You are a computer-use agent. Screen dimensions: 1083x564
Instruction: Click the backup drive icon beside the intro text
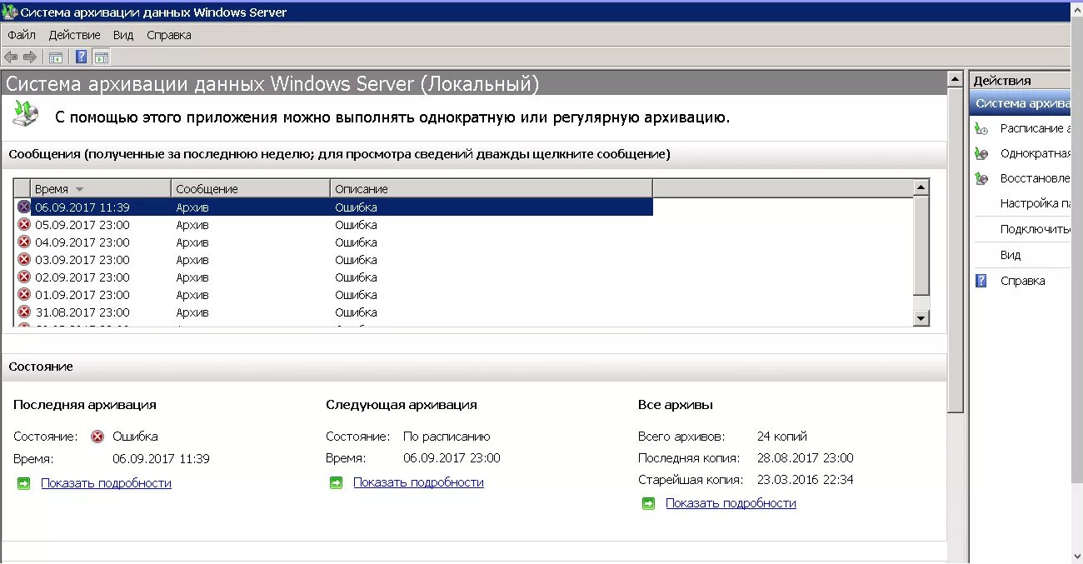(x=26, y=112)
